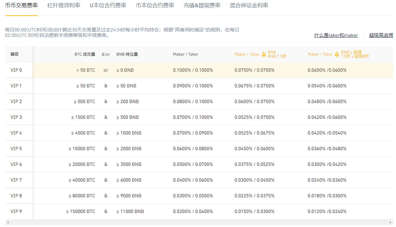This screenshot has height=227, width=396.
Task: Open the 什么是taker和maker link
Action: point(336,35)
